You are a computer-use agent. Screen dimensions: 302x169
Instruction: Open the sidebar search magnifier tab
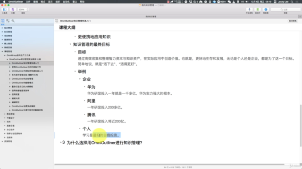tap(13, 21)
